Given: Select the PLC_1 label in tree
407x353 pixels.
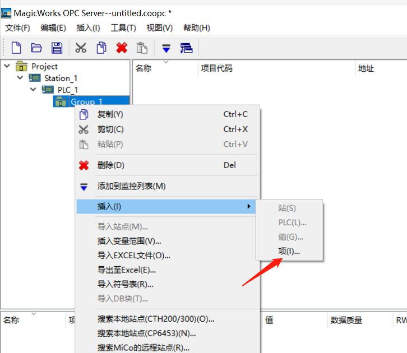Looking at the screenshot, I should 67,90.
